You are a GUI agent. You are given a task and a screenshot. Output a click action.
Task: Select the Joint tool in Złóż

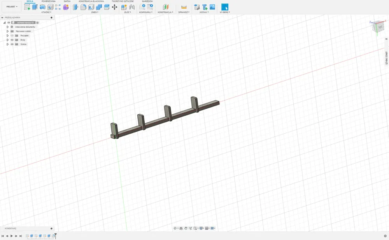(132, 7)
